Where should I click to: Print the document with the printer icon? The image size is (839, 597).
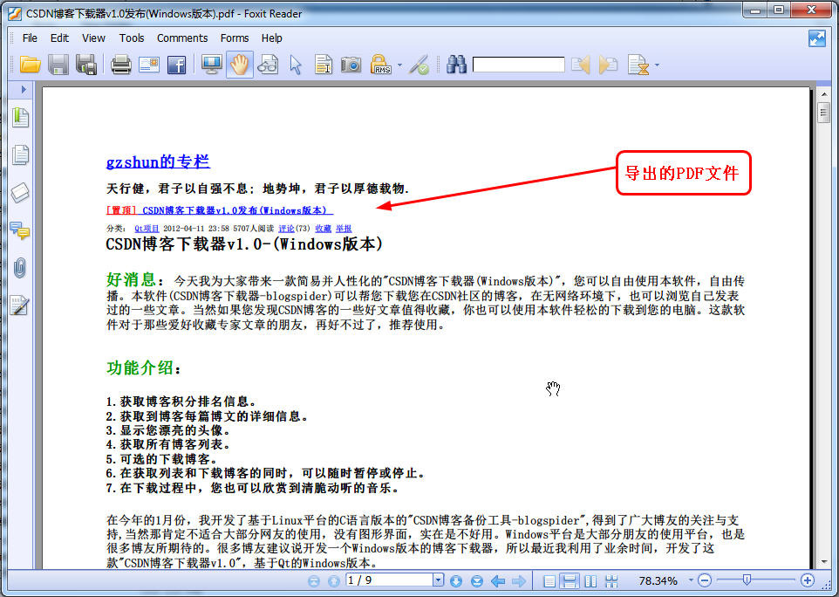click(x=121, y=65)
